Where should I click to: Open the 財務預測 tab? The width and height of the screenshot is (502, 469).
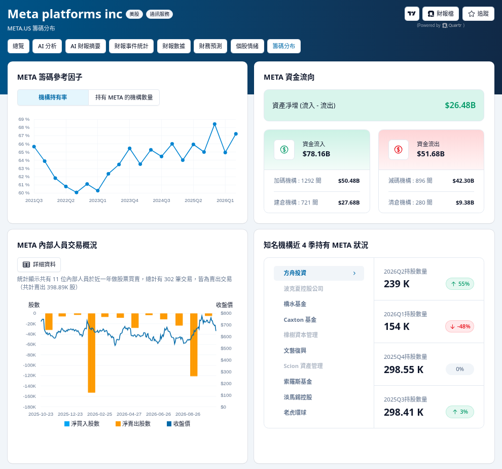click(x=210, y=46)
